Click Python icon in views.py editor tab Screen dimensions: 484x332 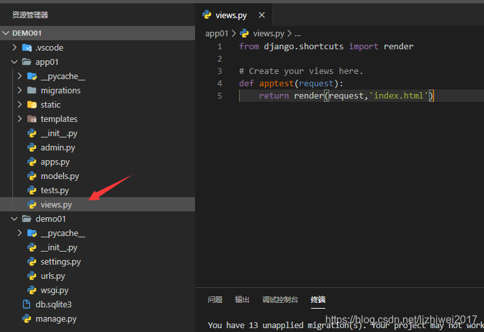point(207,14)
